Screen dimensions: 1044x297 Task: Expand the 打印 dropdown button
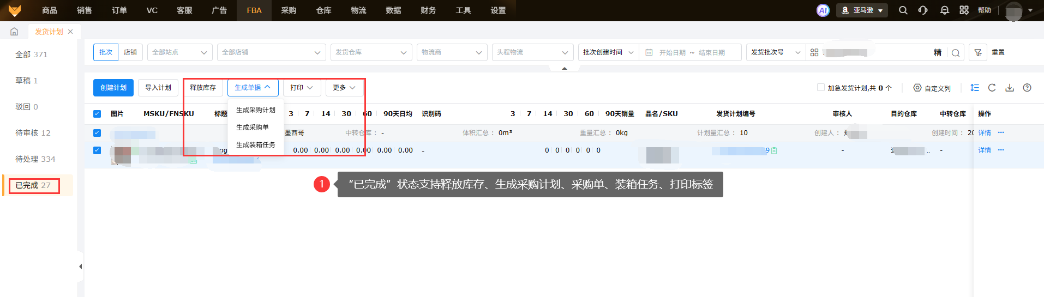(x=302, y=88)
